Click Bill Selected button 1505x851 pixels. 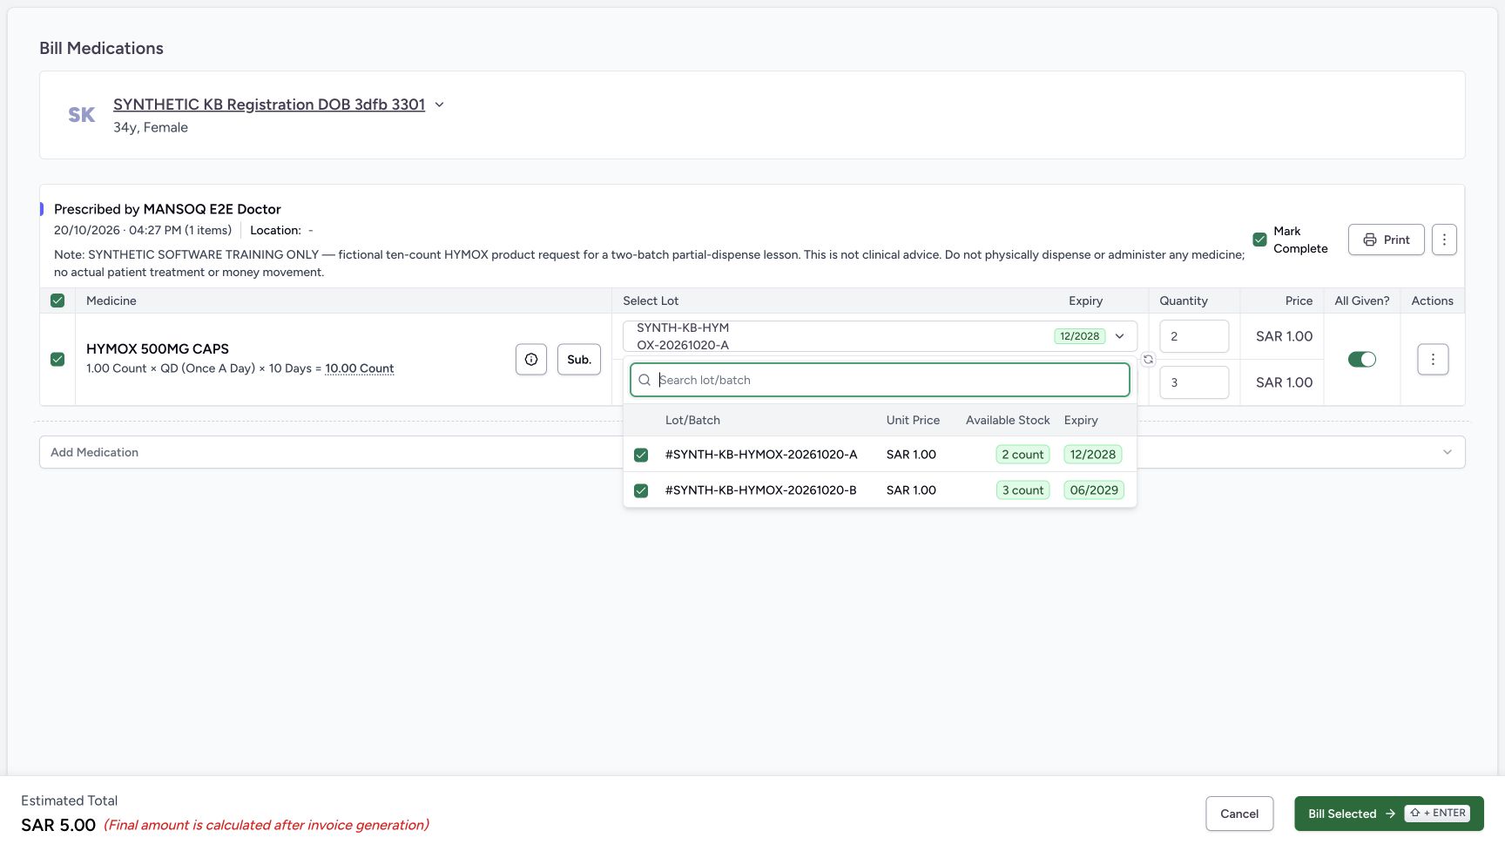1389,814
